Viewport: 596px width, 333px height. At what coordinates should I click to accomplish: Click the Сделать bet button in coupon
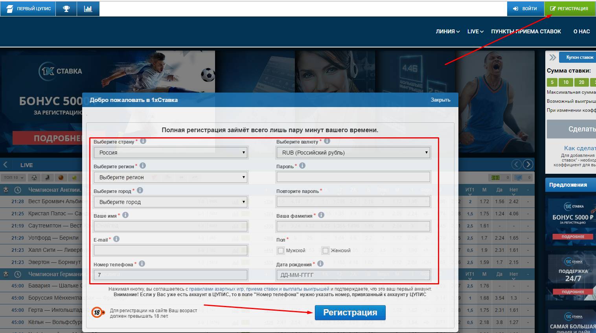(571, 129)
